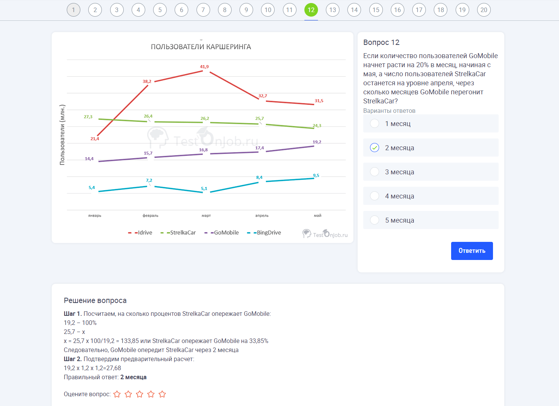Navigate to question 7

tap(203, 10)
